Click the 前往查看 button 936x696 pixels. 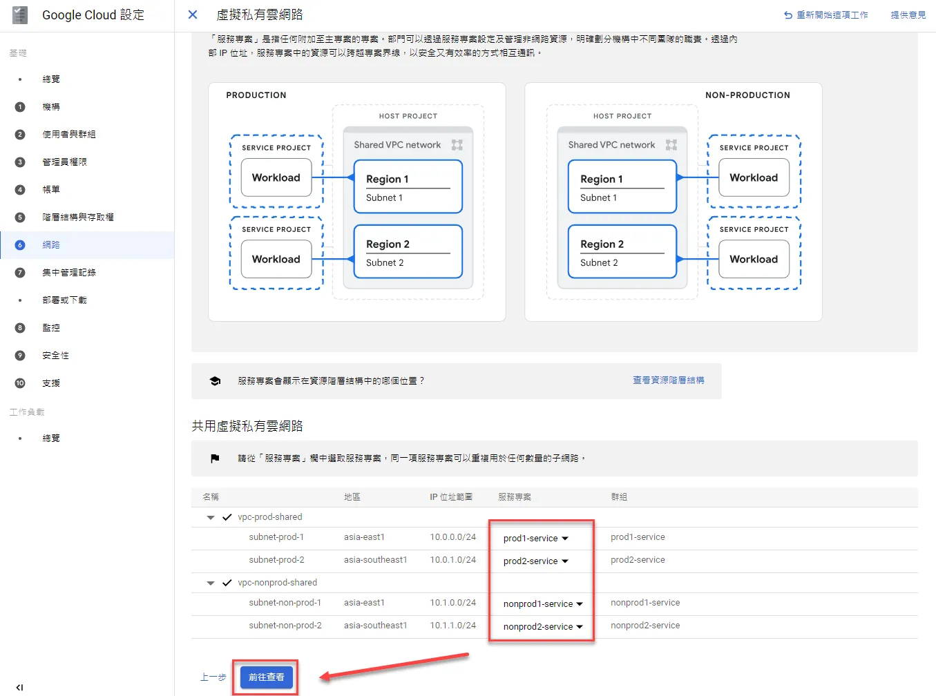point(267,677)
